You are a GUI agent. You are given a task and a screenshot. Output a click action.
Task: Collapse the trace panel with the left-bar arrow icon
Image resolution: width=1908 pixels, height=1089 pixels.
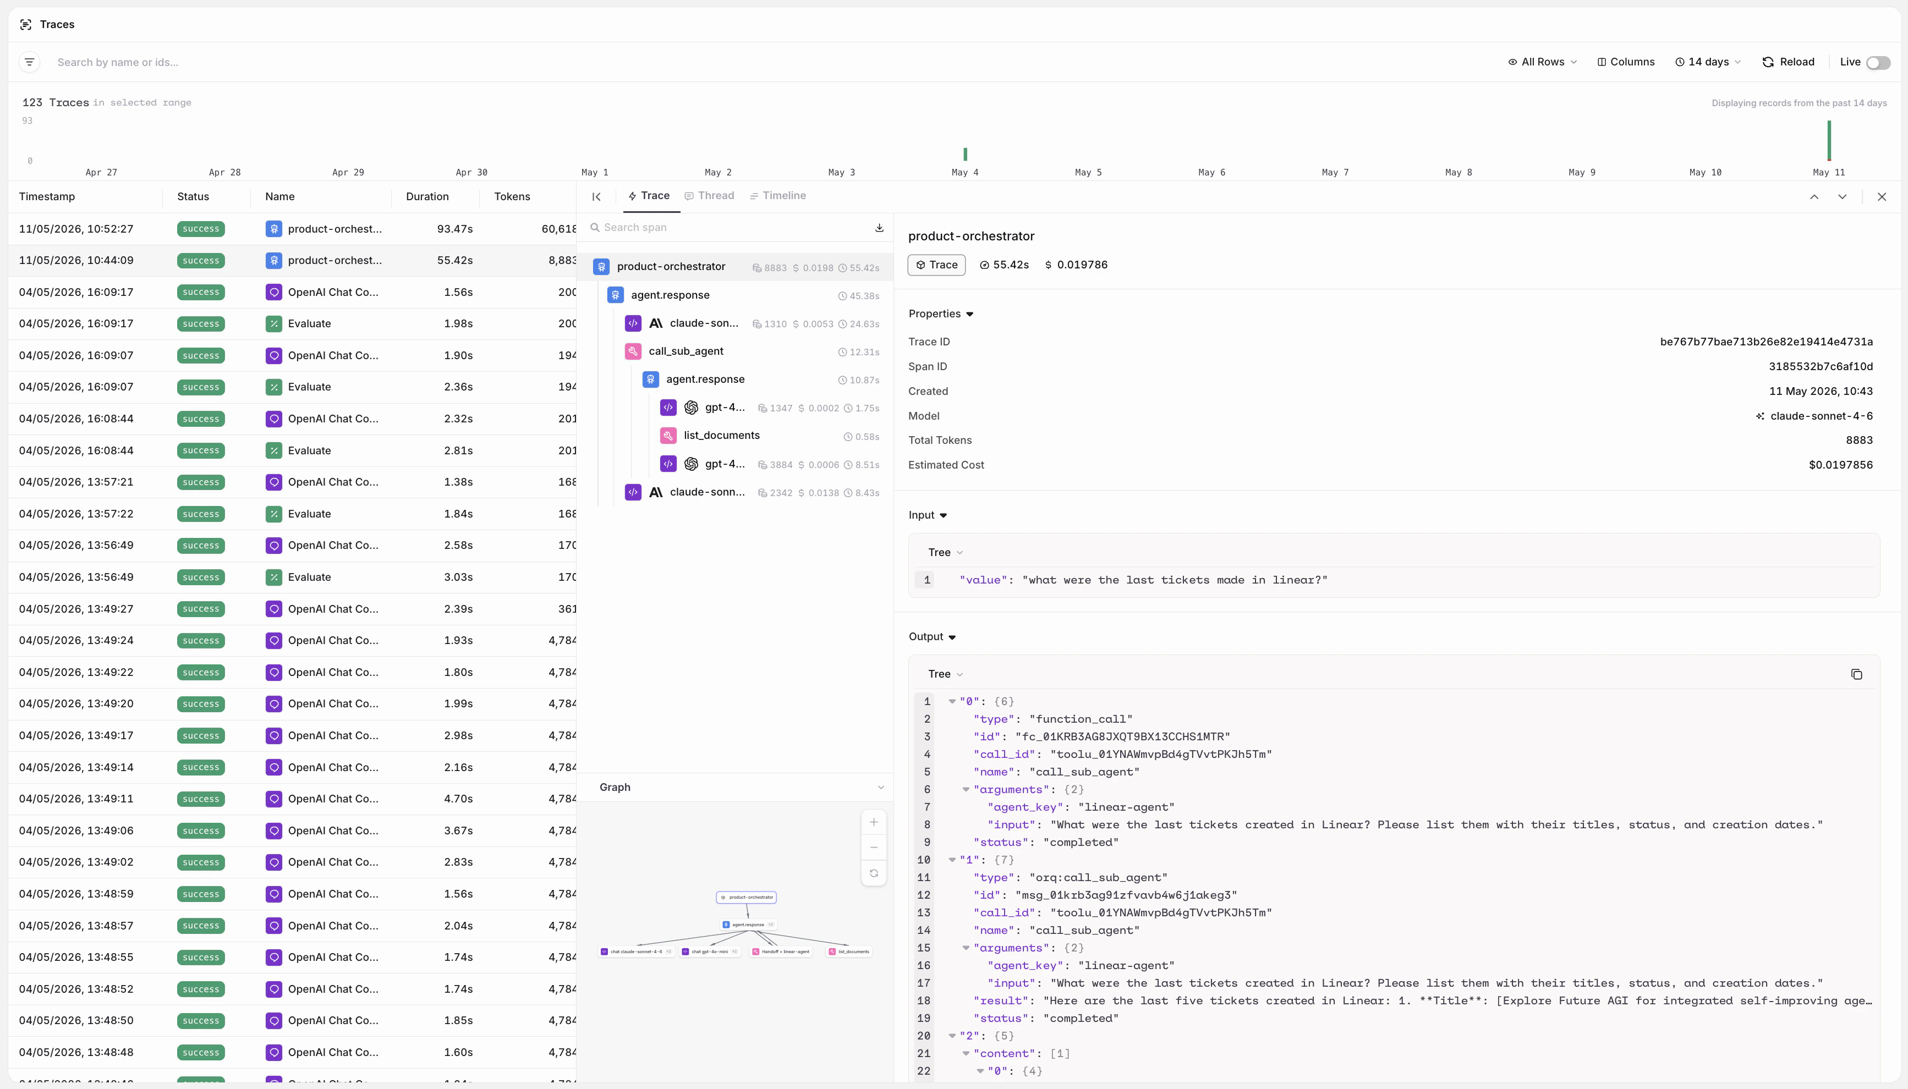pos(596,197)
